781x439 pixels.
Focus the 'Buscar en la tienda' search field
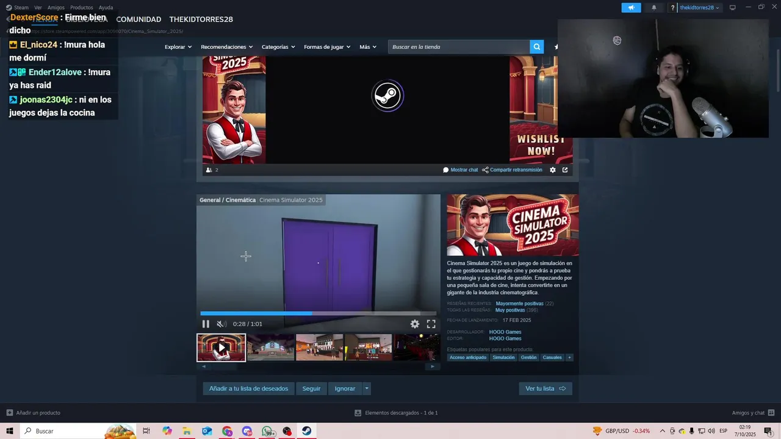(459, 46)
